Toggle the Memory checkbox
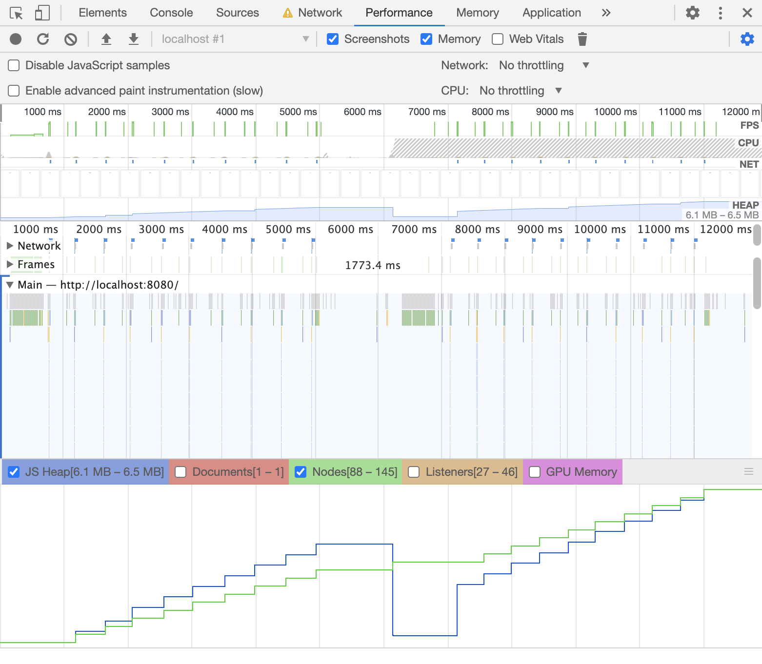762x664 pixels. (426, 39)
